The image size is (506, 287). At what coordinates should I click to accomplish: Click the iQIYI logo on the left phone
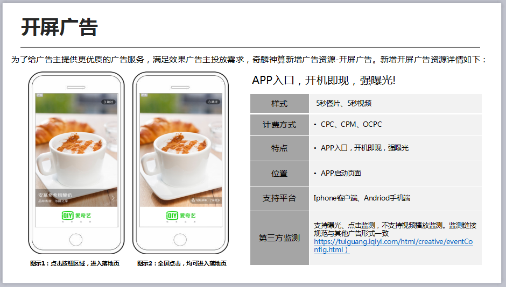point(76,216)
